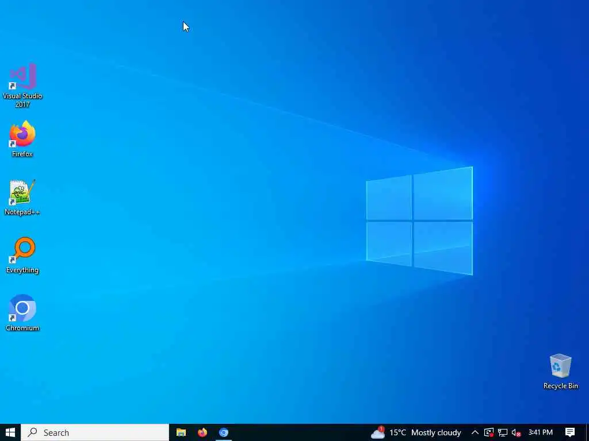The image size is (589, 441).
Task: Launch Firefox from the taskbar
Action: 202,432
